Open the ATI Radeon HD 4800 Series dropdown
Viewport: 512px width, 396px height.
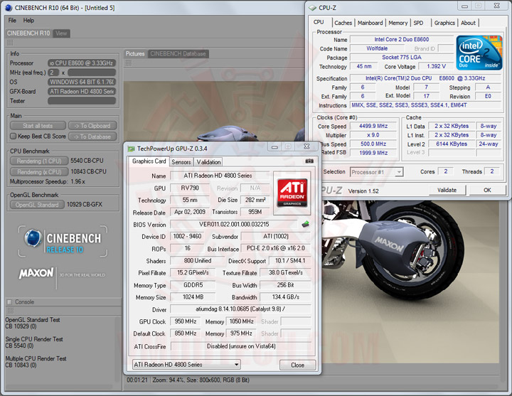pyautogui.click(x=186, y=365)
